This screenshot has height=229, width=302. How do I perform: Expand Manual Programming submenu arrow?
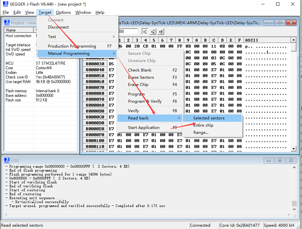pos(114,53)
